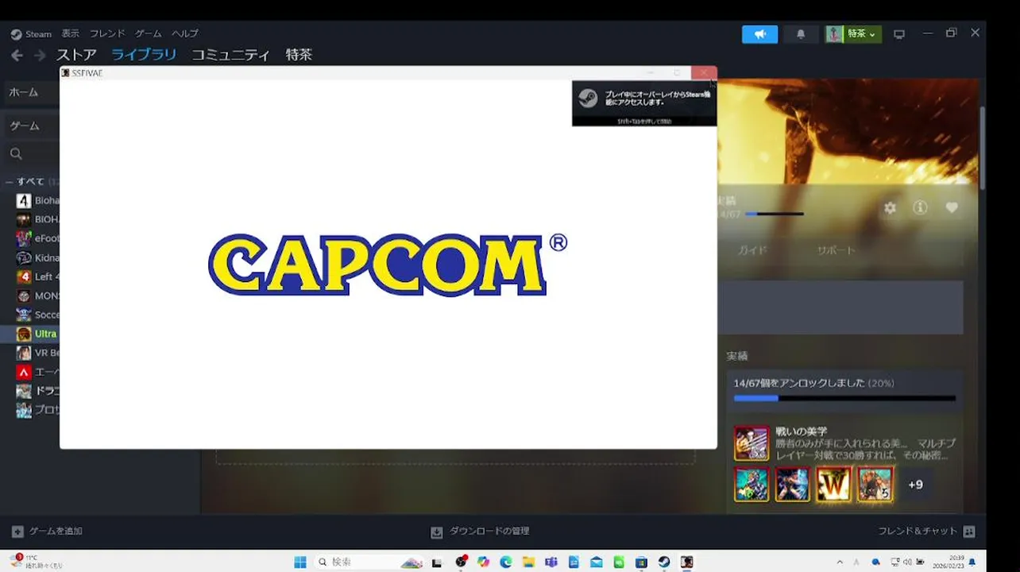
Task: Click the blue megaphone announcements button
Action: [x=759, y=34]
